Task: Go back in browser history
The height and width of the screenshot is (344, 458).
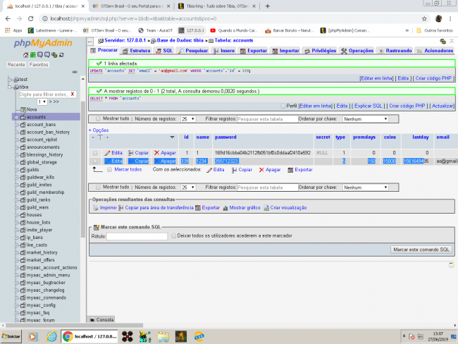Action: 8,19
